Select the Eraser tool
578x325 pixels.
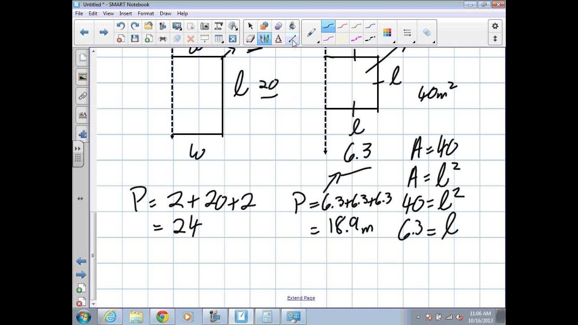click(251, 39)
